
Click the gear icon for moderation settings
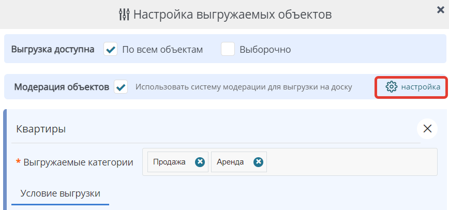391,87
